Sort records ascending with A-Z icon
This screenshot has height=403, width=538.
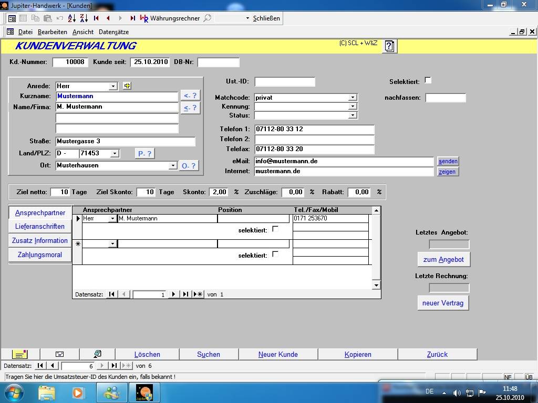coord(72,18)
